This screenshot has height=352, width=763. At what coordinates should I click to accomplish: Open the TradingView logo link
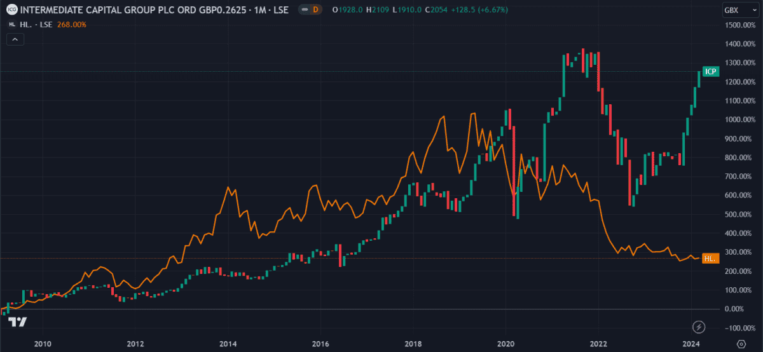(x=17, y=322)
